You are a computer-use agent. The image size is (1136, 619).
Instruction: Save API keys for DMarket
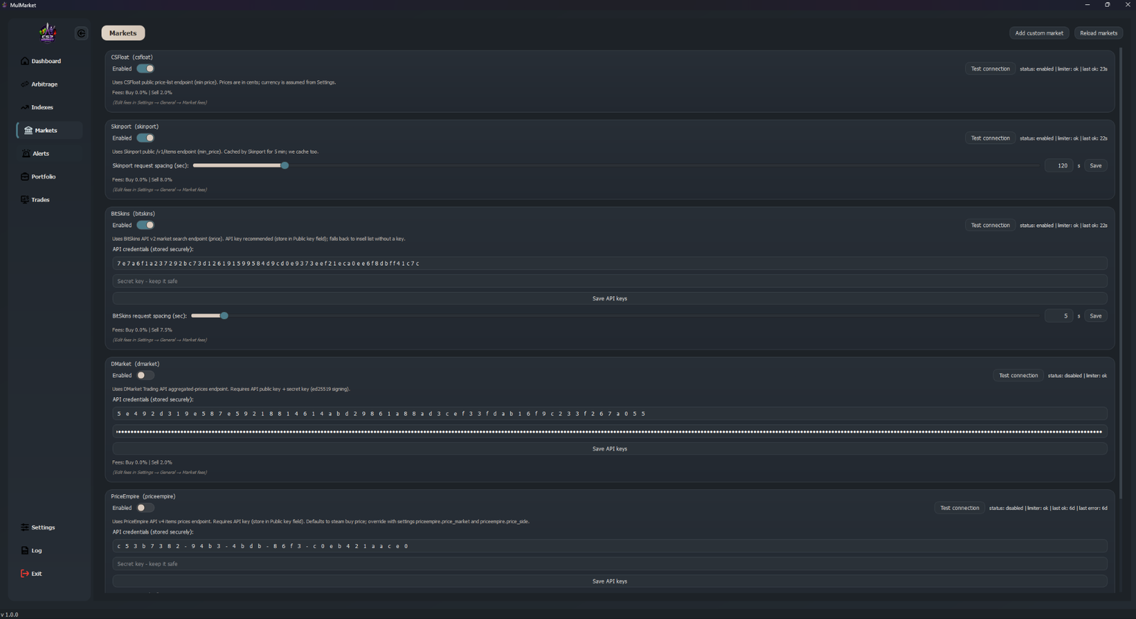[610, 449]
